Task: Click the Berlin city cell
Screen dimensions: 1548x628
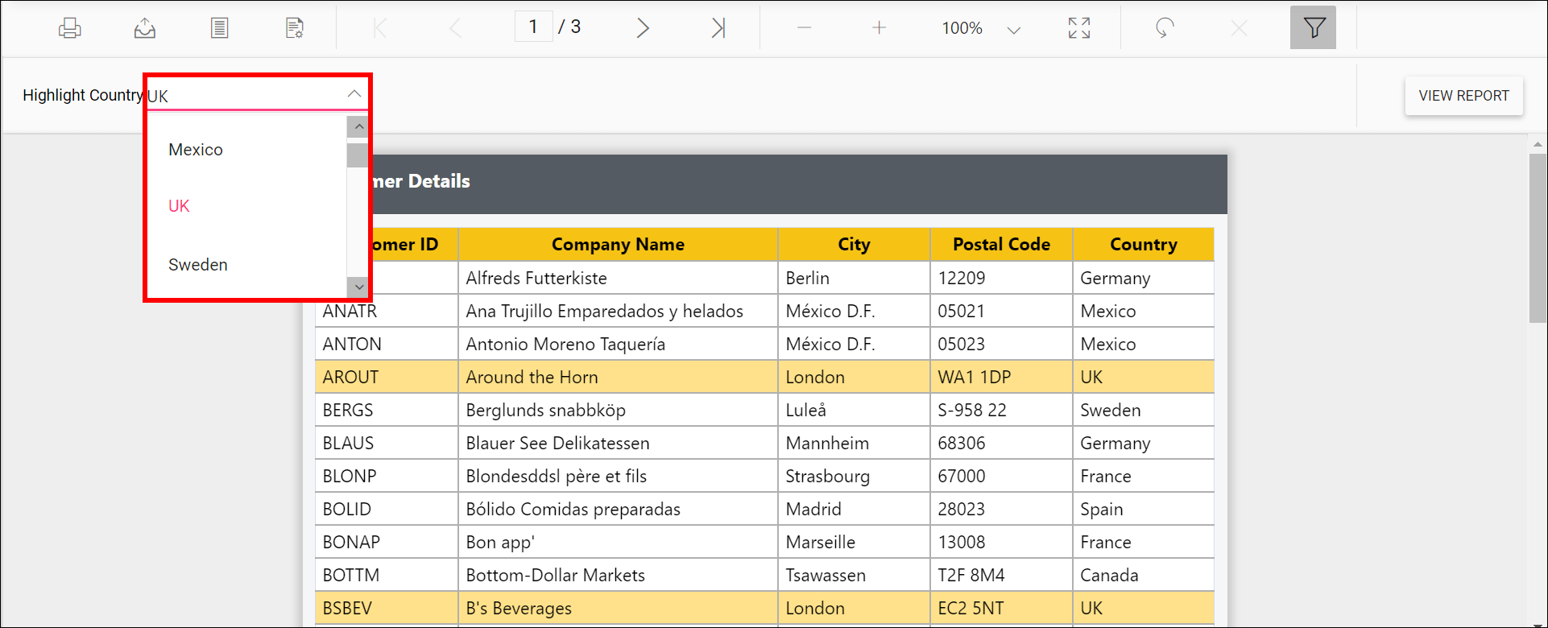Action: pyautogui.click(x=854, y=278)
